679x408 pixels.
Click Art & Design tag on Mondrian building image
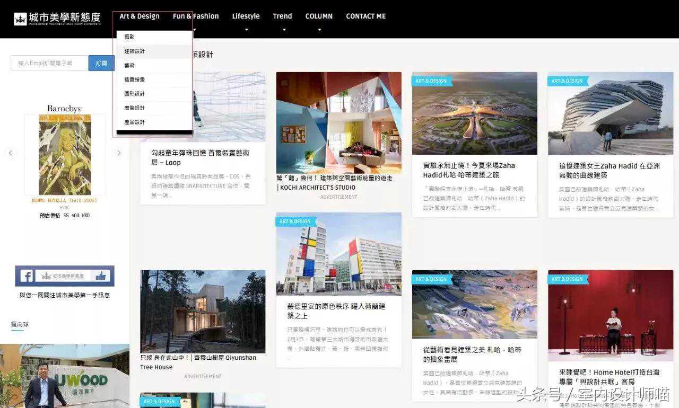tap(294, 221)
